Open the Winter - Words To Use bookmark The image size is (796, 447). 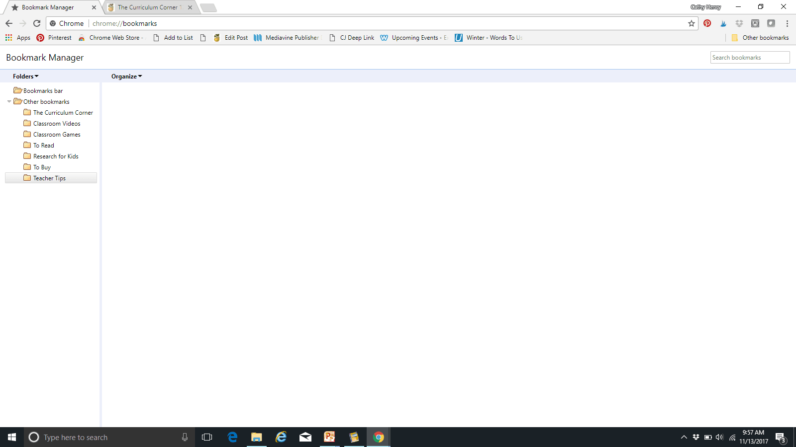(x=489, y=38)
